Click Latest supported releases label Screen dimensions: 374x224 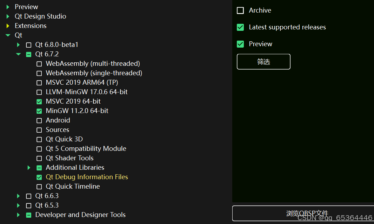(287, 27)
